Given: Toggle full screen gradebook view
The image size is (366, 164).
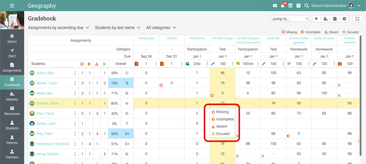Looking at the screenshot, I should 357,19.
